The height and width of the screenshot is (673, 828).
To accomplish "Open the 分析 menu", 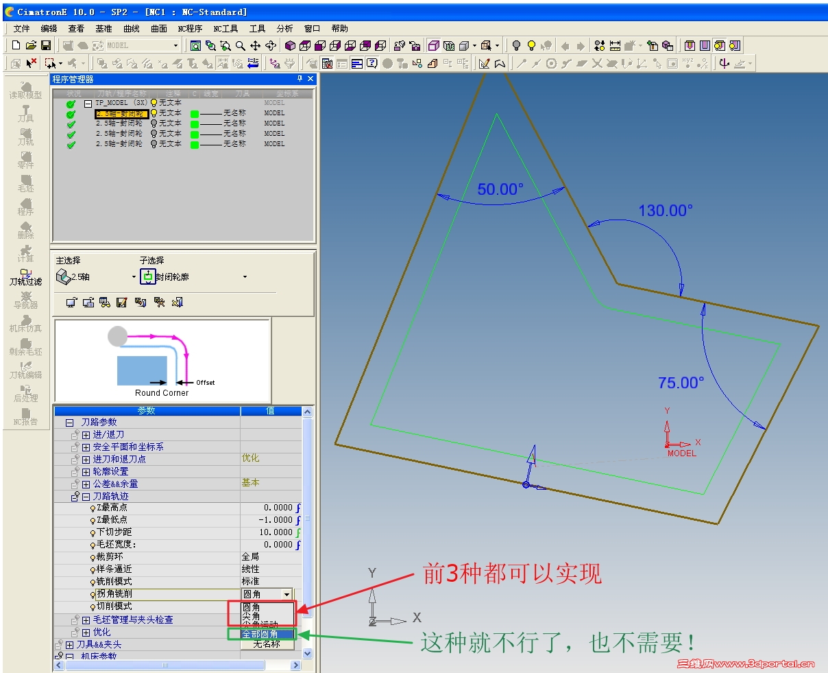I will tap(284, 29).
